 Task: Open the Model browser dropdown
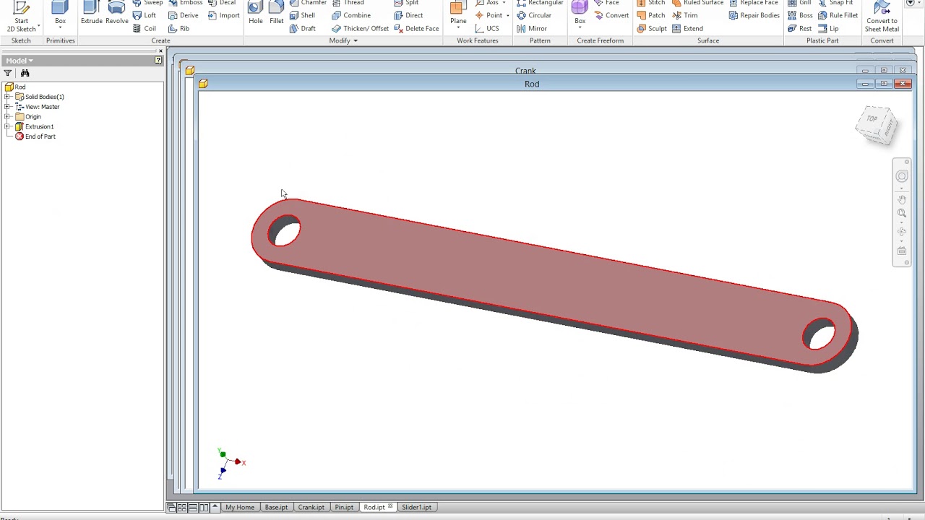(x=20, y=61)
